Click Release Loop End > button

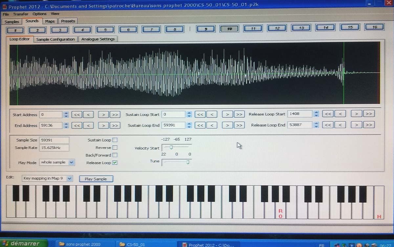click(357, 124)
